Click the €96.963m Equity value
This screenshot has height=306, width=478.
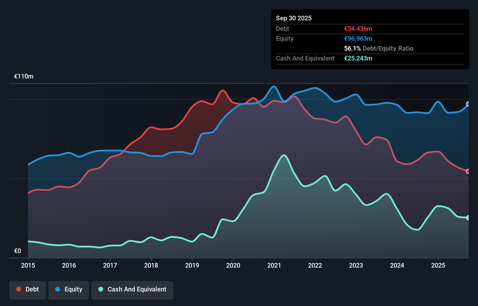pos(358,38)
